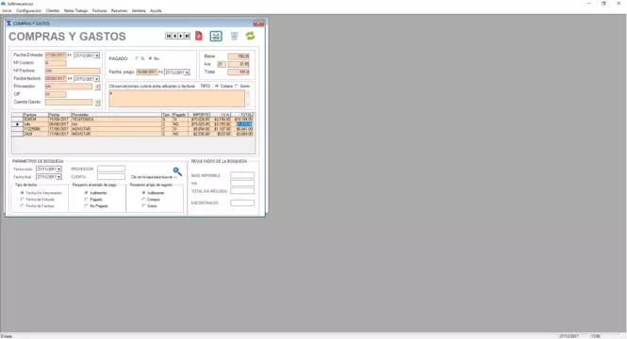Click the lookup button beside Cuenta Gasto

click(x=97, y=103)
